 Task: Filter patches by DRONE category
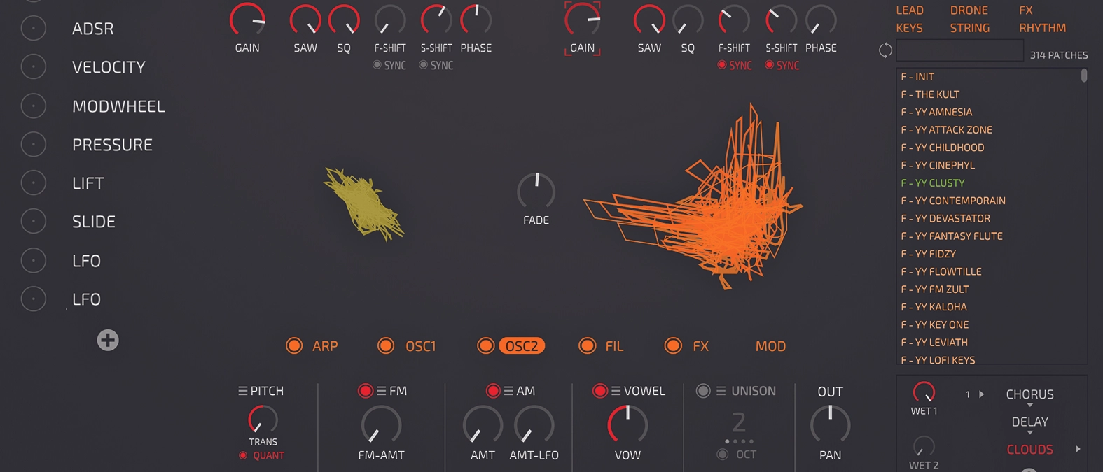coord(969,10)
